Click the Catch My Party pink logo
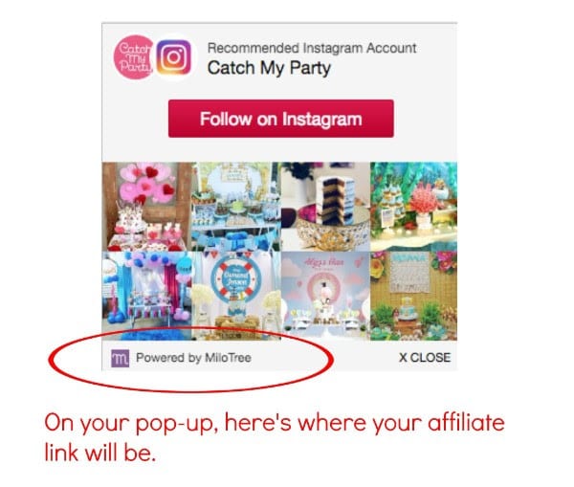This screenshot has height=487, width=574. (133, 57)
